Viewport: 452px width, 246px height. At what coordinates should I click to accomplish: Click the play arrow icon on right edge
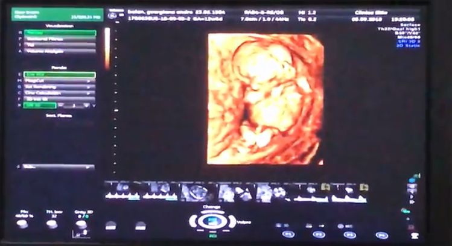[412, 197]
